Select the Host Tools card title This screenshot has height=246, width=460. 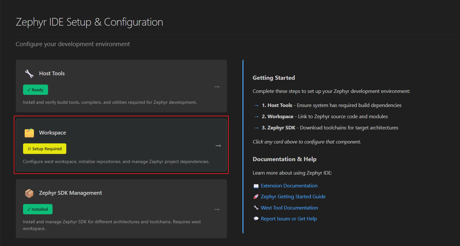(x=52, y=74)
